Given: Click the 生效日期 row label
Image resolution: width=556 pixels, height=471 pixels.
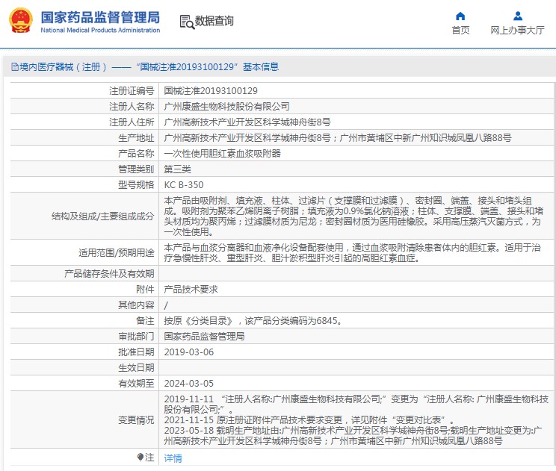Looking at the screenshot, I should coord(136,367).
